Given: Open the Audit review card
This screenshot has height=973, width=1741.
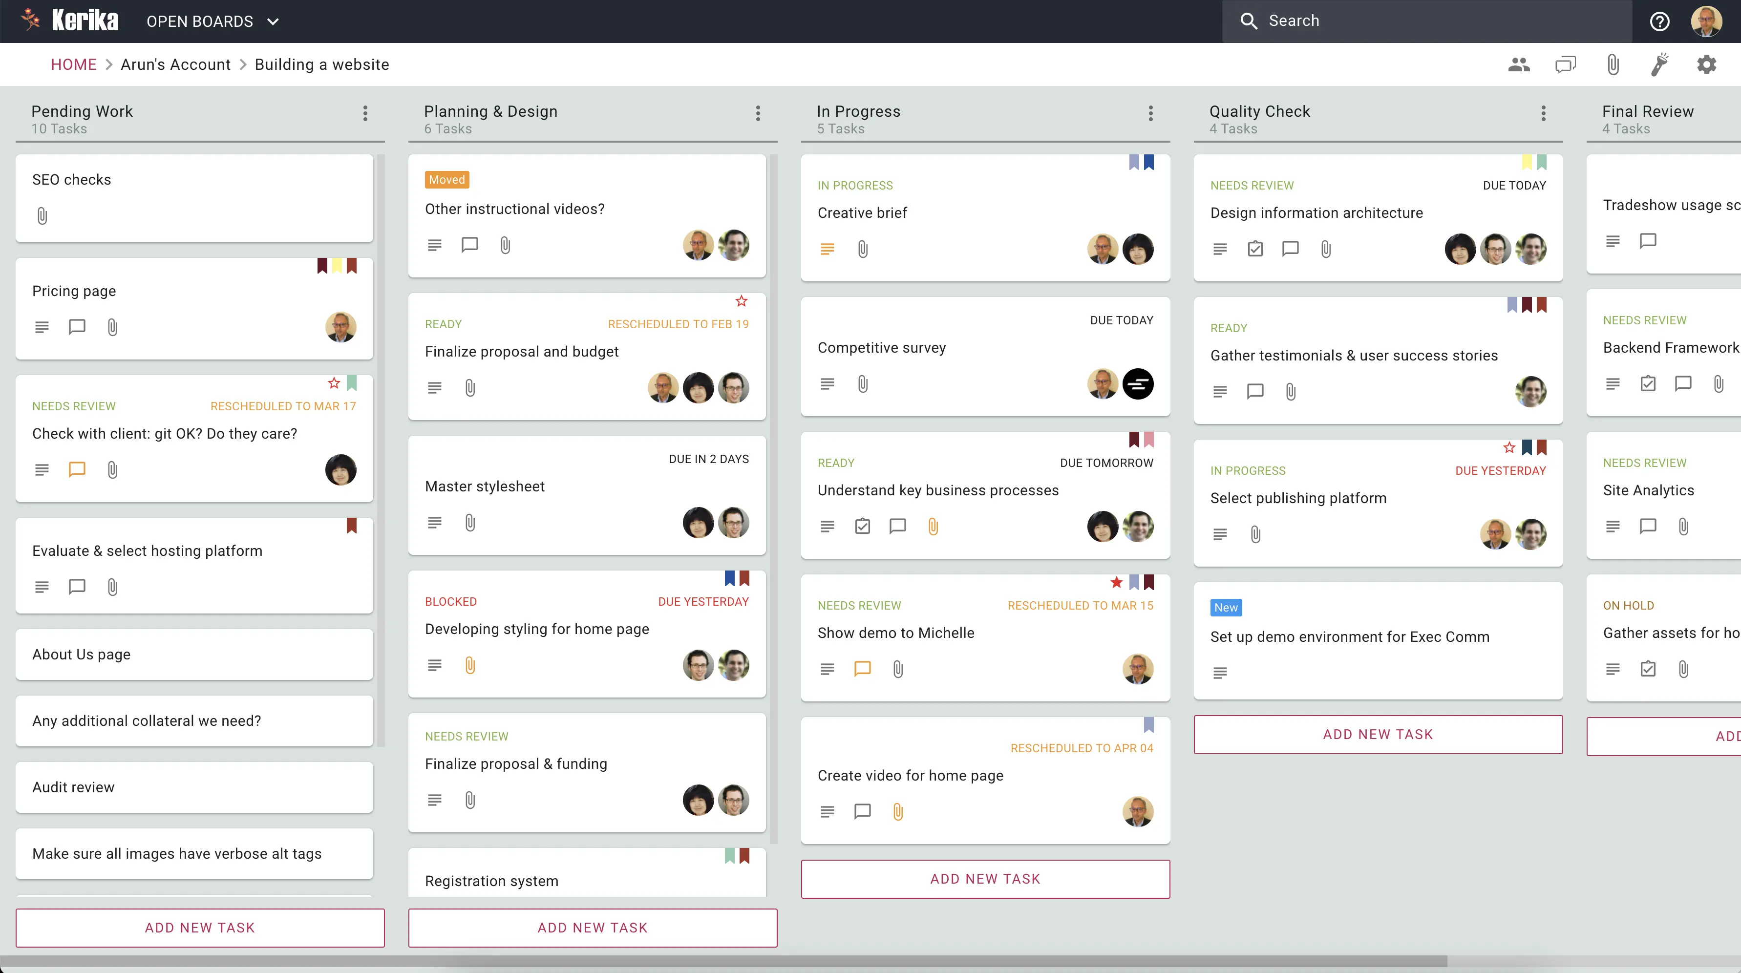Looking at the screenshot, I should 194,788.
